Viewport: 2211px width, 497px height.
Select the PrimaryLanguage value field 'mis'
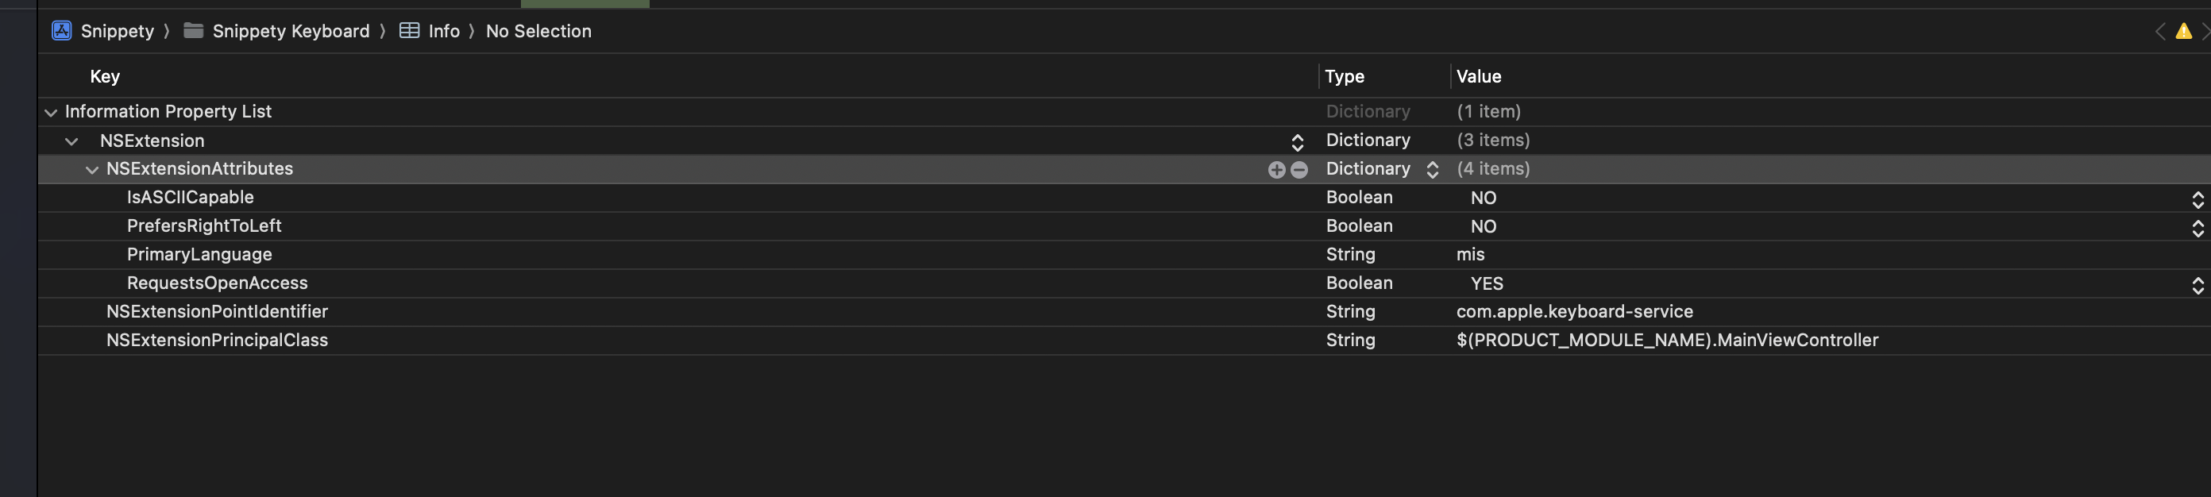pyautogui.click(x=1470, y=255)
